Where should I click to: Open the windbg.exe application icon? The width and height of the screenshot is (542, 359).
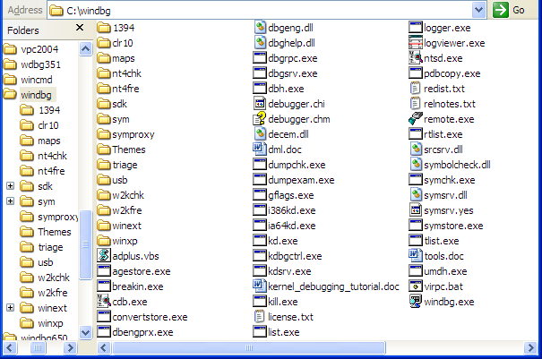pyautogui.click(x=416, y=302)
